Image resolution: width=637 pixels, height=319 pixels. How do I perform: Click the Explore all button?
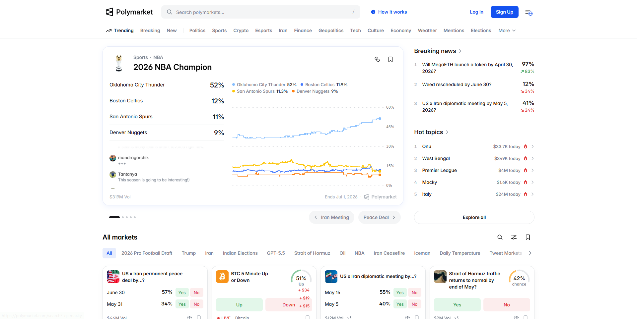point(474,217)
